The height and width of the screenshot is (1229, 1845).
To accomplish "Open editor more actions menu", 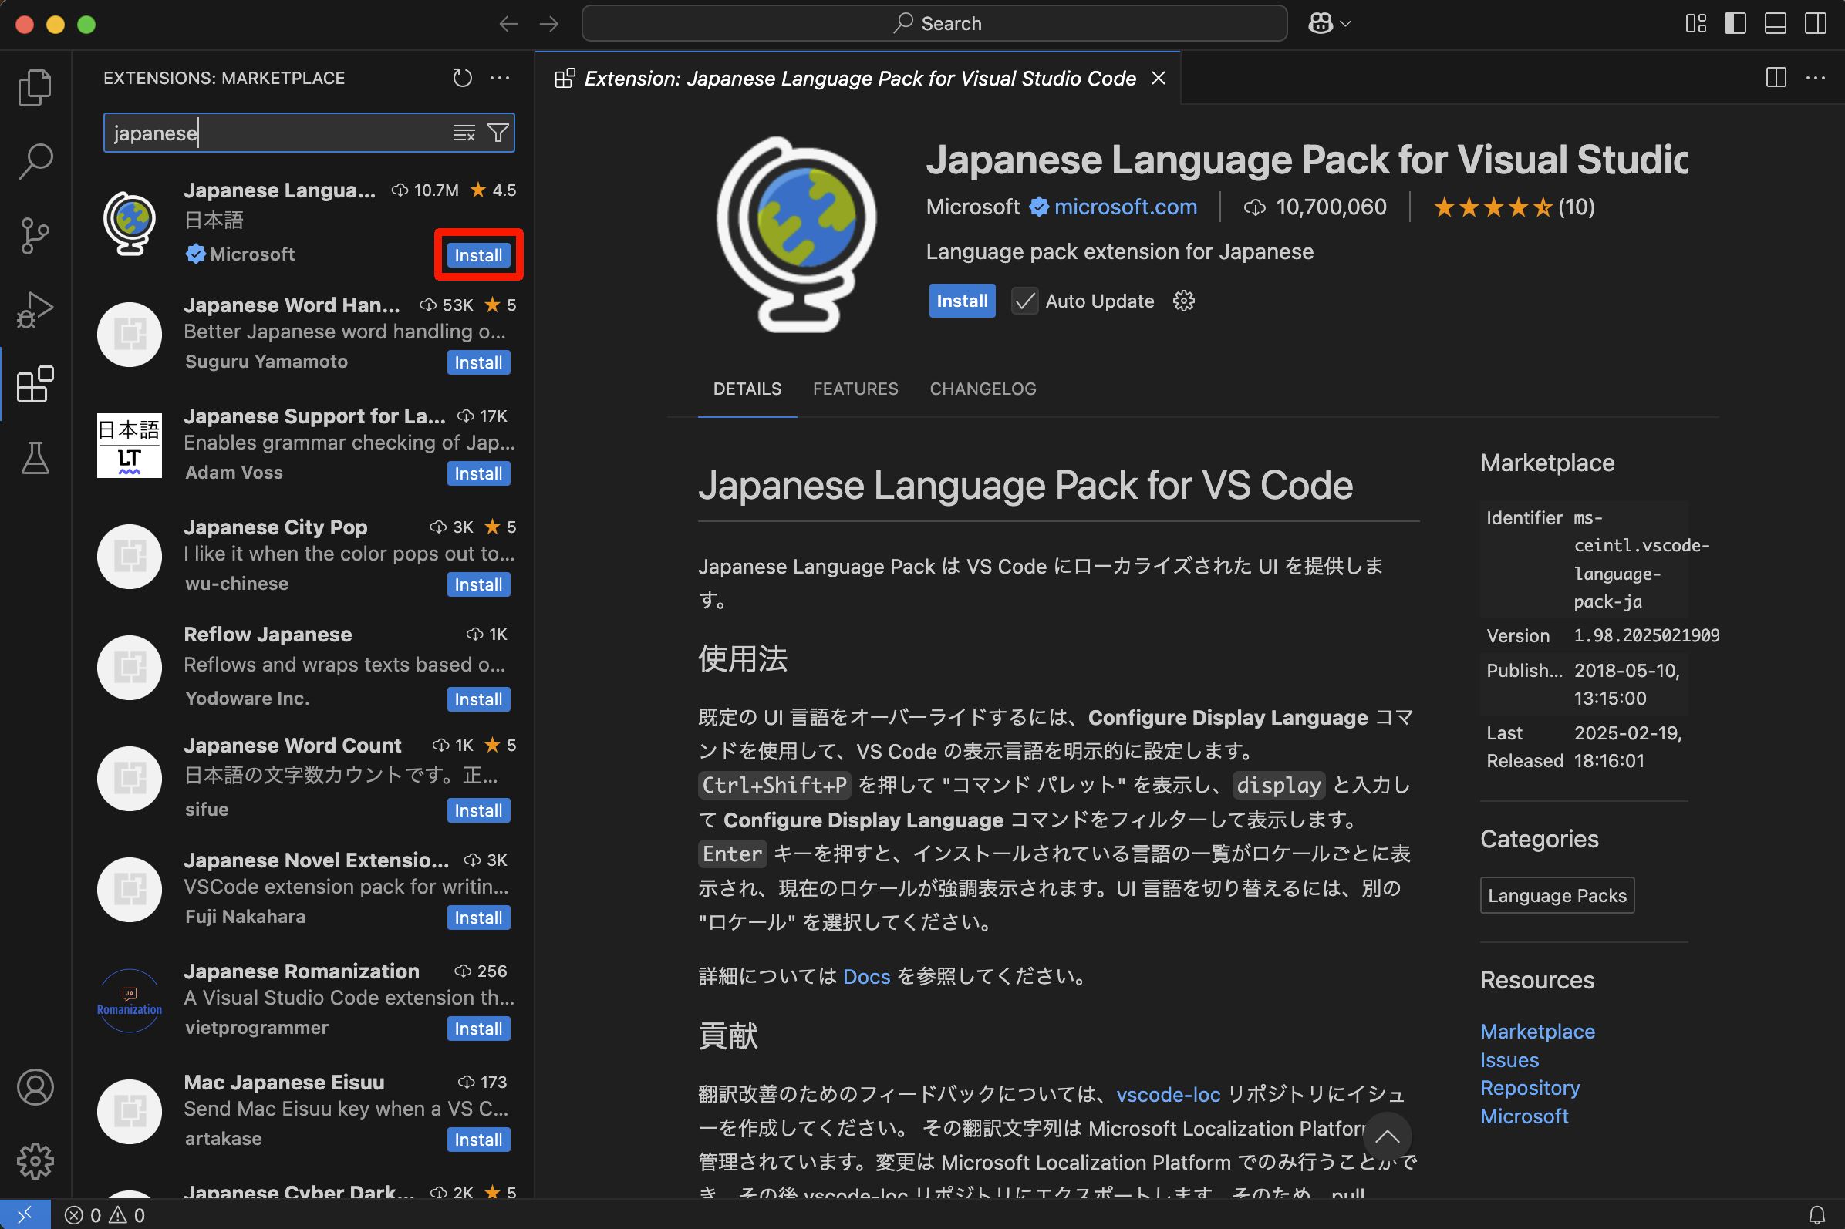I will (x=1816, y=78).
